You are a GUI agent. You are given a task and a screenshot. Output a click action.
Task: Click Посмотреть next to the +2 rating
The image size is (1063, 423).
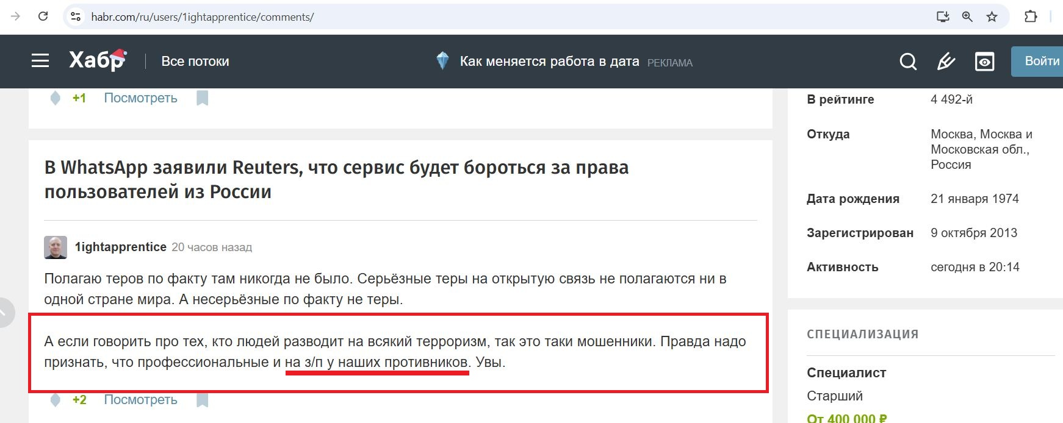pos(140,400)
